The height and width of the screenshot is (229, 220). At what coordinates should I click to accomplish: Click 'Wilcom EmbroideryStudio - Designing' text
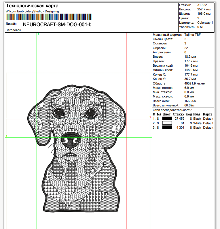[x=32, y=11]
